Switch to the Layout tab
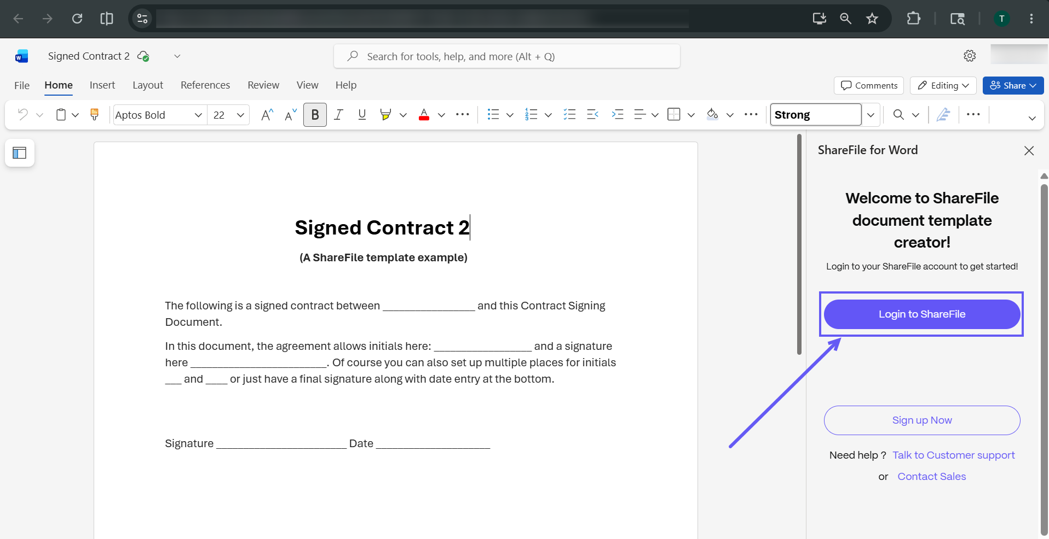This screenshot has height=539, width=1049. 148,85
